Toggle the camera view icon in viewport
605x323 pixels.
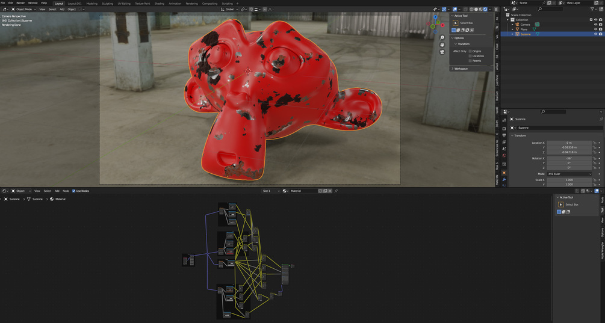click(442, 52)
